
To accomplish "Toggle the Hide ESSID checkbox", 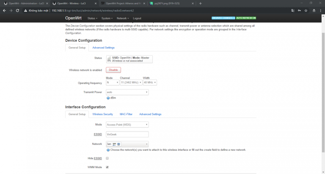I will click(x=107, y=158).
